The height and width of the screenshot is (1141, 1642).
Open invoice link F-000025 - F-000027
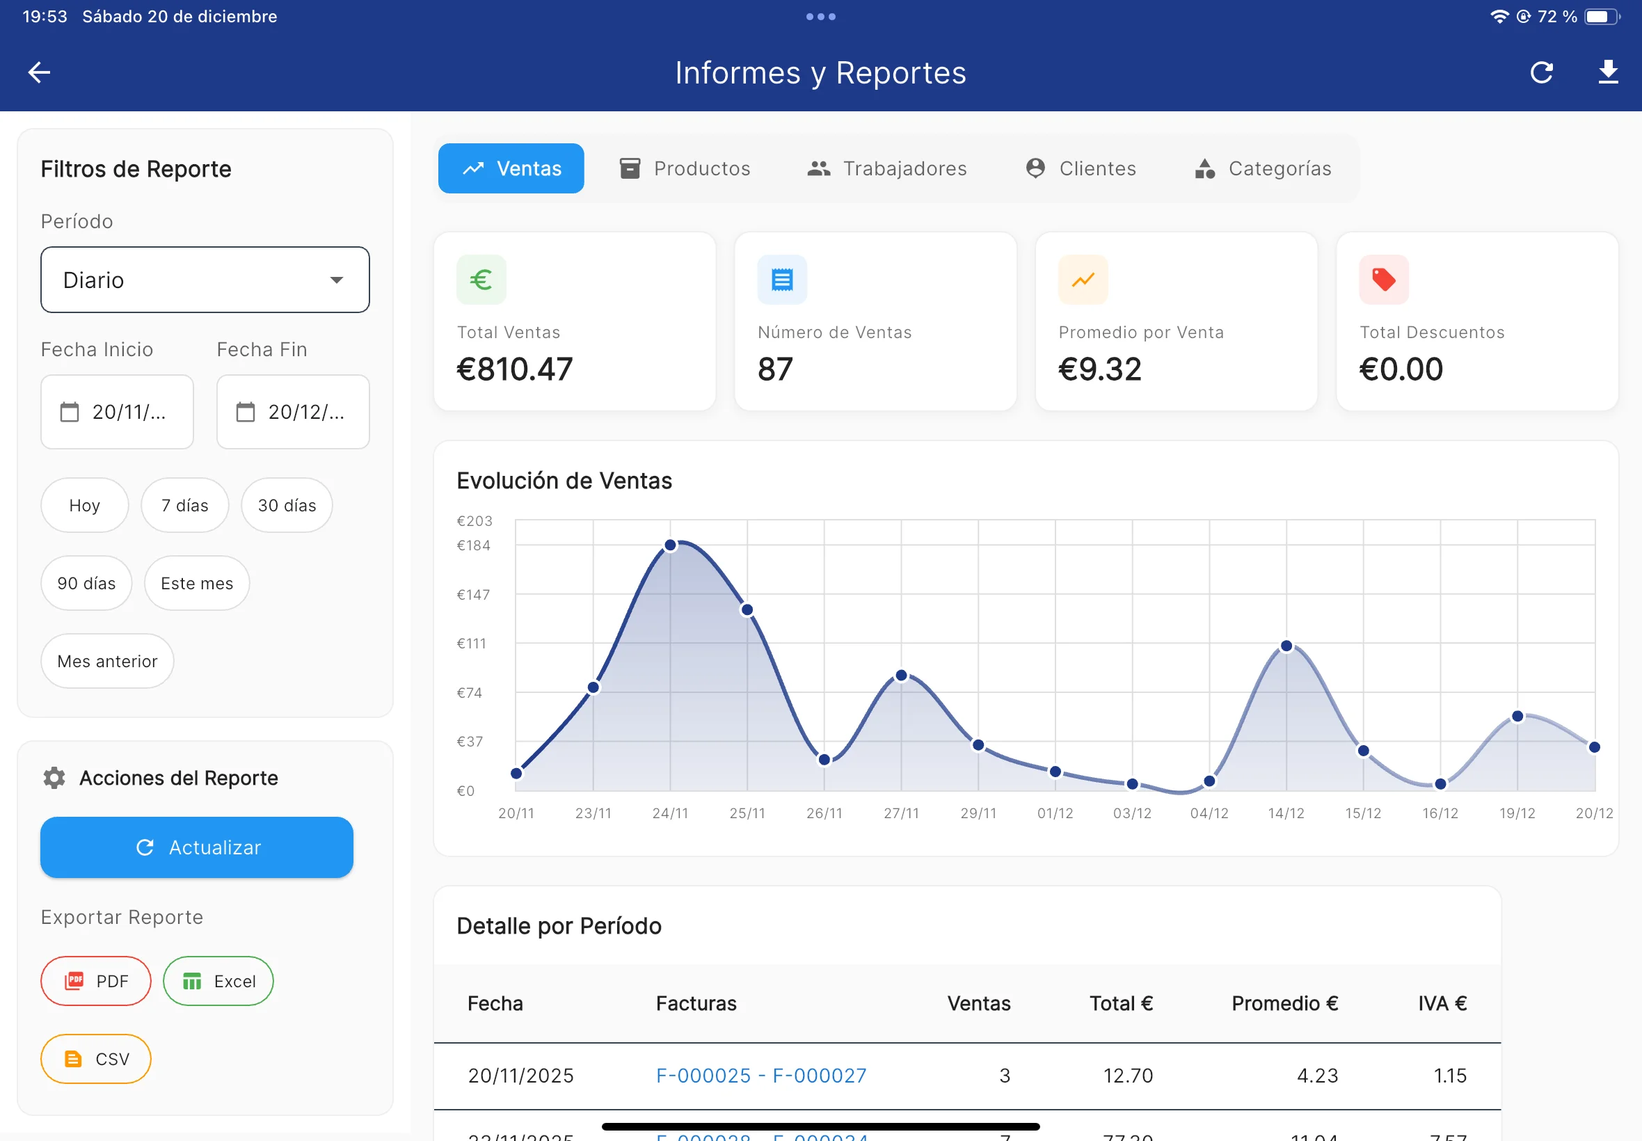tap(760, 1075)
